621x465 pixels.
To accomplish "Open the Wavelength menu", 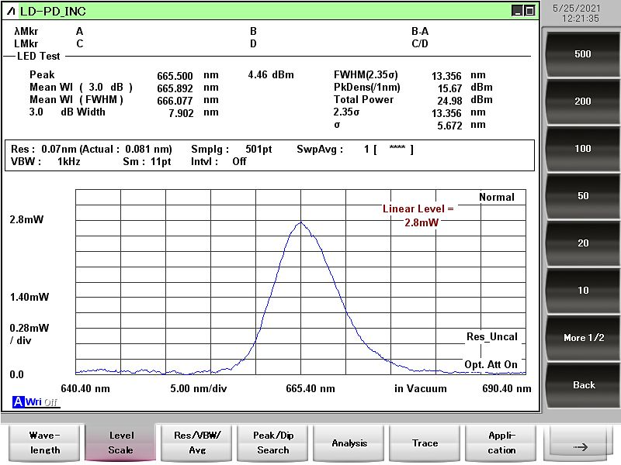I will tap(44, 443).
